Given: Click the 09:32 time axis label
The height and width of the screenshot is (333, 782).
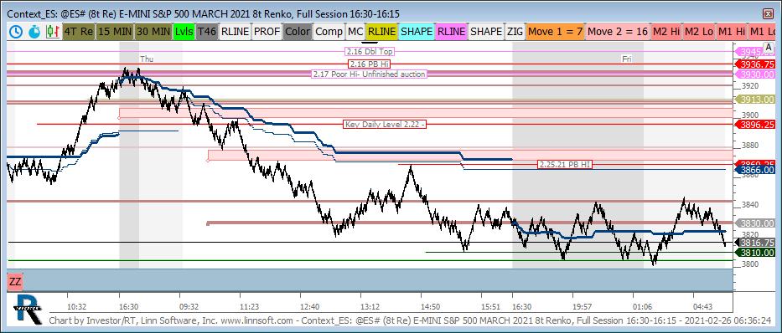Looking at the screenshot, I should pyautogui.click(x=189, y=306).
